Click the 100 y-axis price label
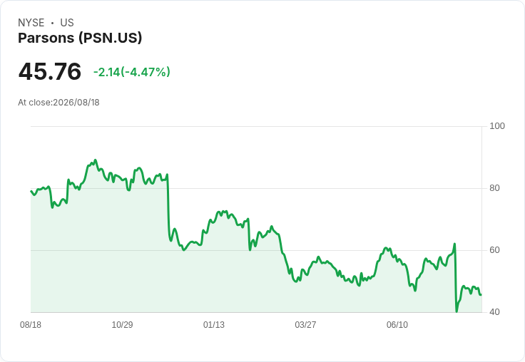This screenshot has width=525, height=362. point(497,126)
